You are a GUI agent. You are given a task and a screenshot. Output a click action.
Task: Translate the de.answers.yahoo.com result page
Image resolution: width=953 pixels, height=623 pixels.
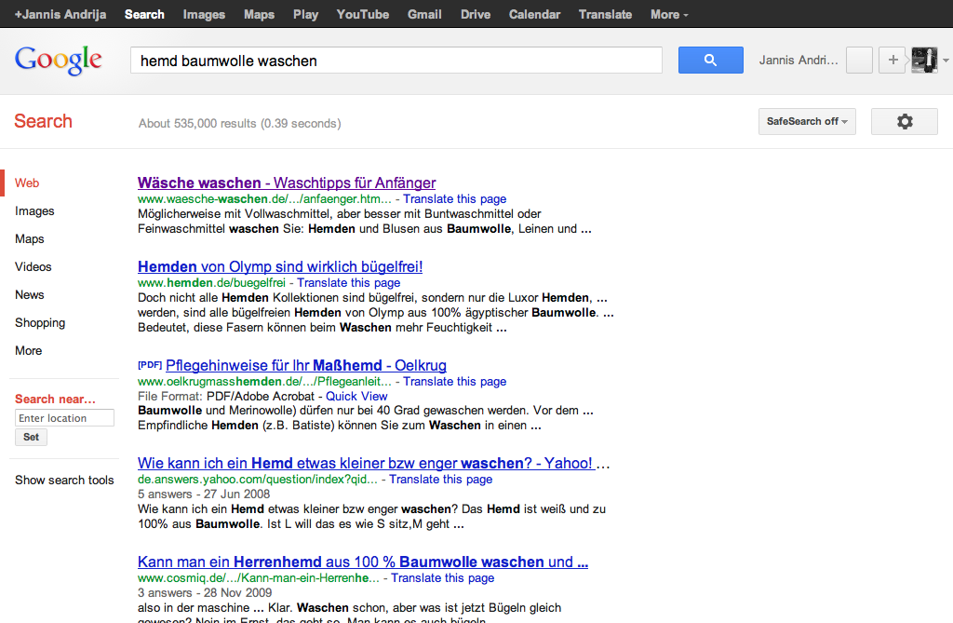pos(440,480)
